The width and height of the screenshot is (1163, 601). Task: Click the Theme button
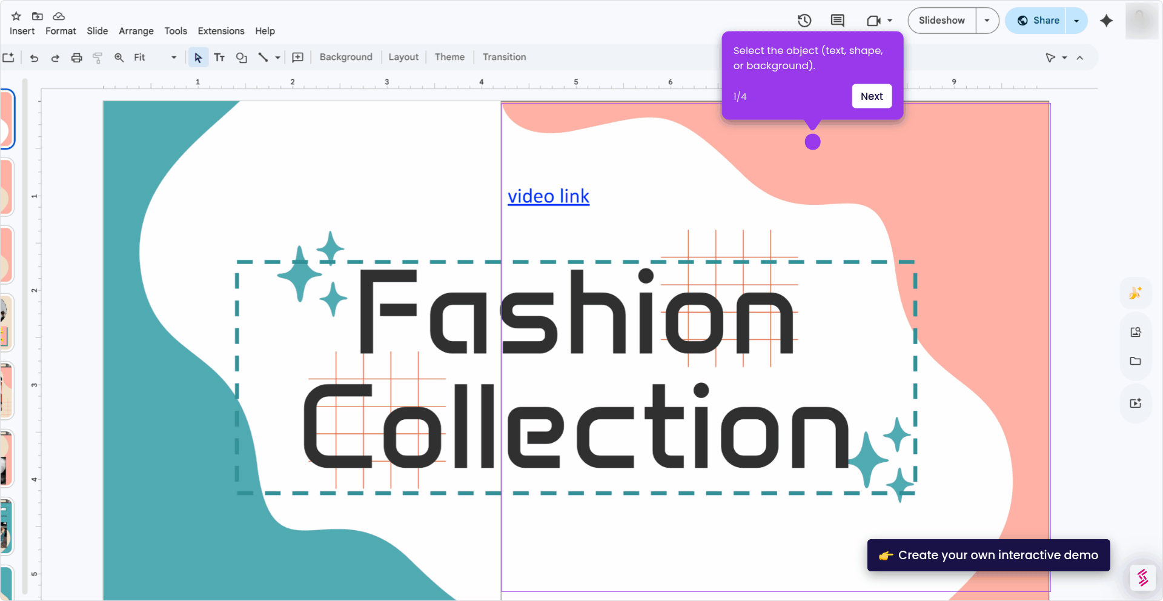pos(449,57)
